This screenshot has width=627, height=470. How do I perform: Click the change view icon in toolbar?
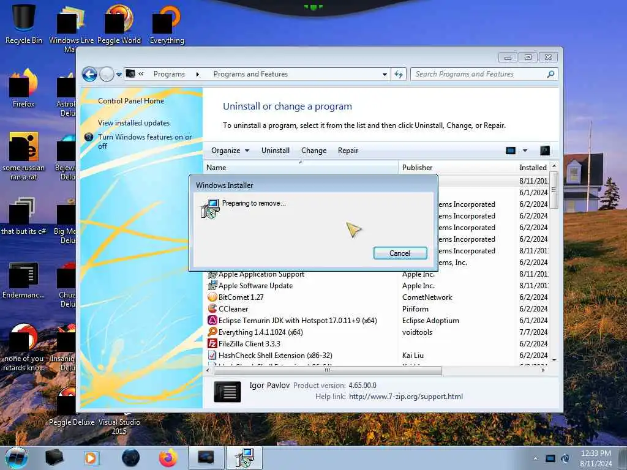coord(511,151)
